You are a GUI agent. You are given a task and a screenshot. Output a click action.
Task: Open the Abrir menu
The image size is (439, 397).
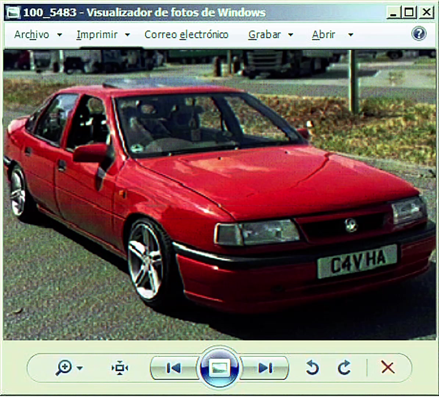pos(324,35)
